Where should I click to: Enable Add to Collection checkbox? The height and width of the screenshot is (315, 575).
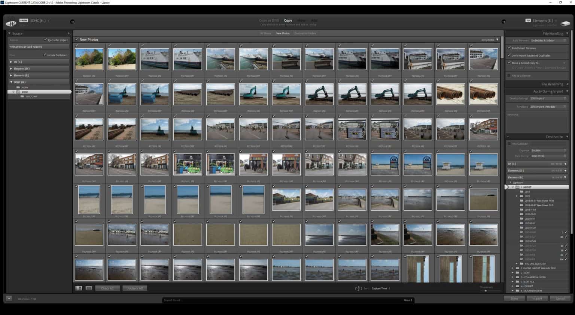[x=509, y=75]
